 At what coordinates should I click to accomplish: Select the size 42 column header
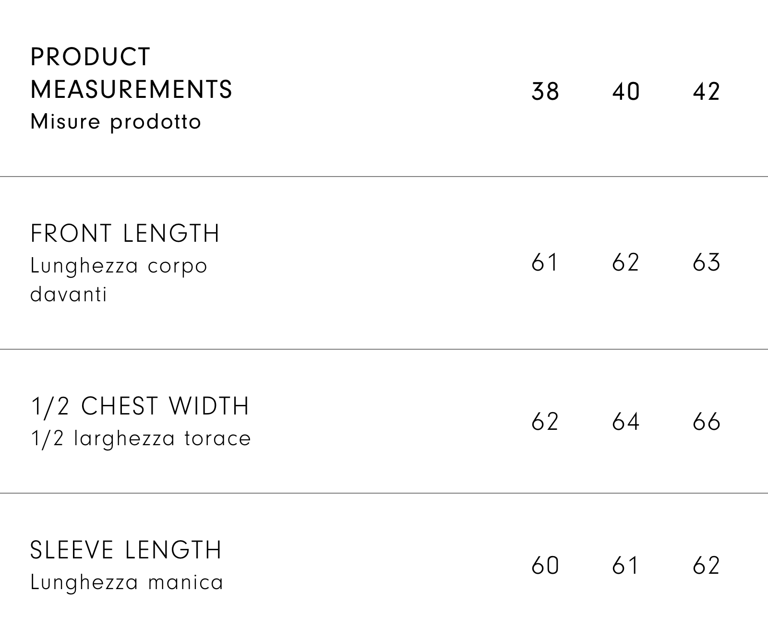(707, 91)
